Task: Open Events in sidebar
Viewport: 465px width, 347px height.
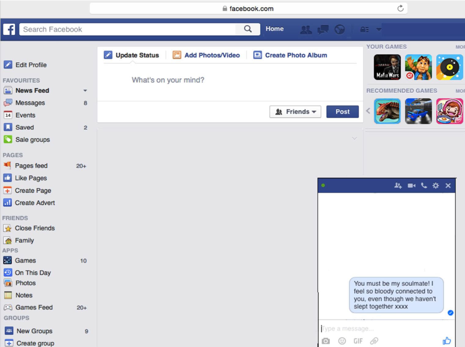Action: click(x=20, y=115)
